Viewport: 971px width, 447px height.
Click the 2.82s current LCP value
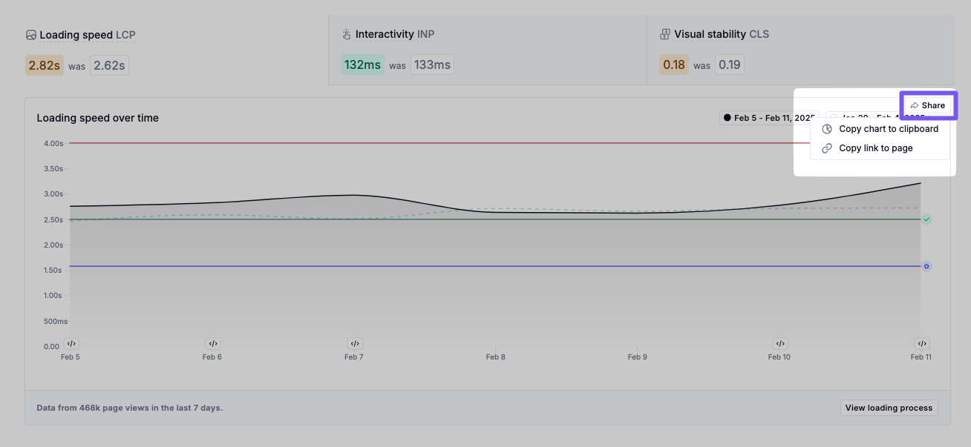(x=44, y=65)
